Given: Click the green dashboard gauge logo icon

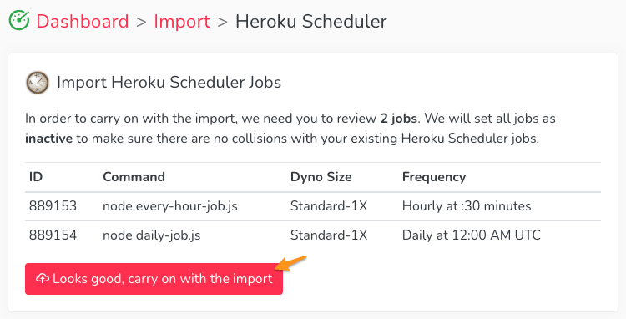Looking at the screenshot, I should coord(19,20).
